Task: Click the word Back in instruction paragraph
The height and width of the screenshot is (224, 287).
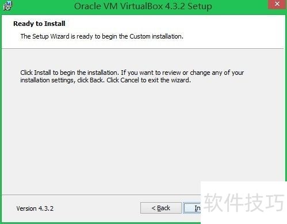Action: 97,80
